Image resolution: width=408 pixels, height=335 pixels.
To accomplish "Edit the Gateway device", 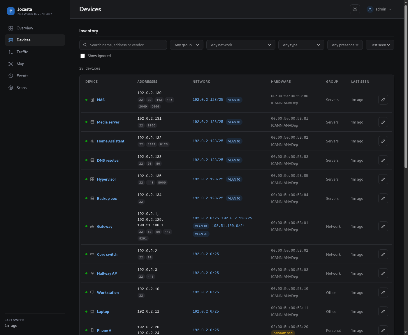I will [x=383, y=226].
